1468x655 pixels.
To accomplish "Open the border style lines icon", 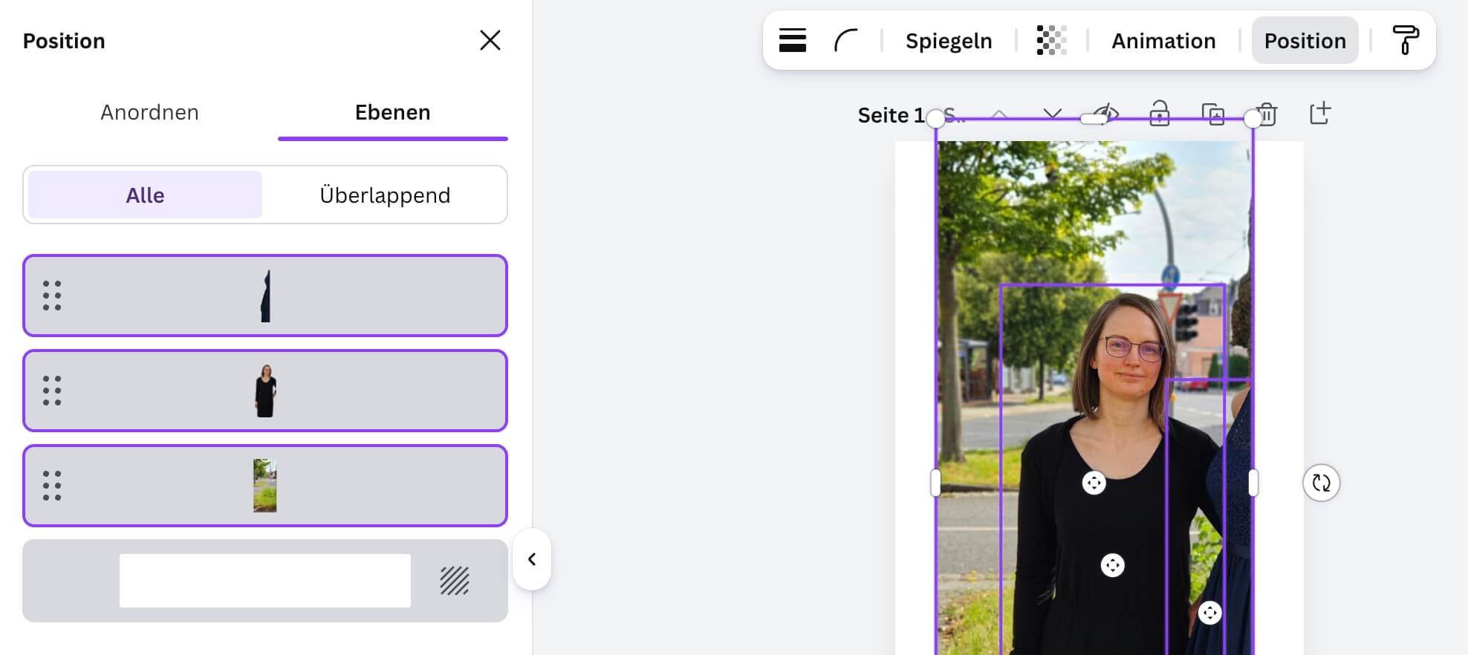I will (x=792, y=41).
